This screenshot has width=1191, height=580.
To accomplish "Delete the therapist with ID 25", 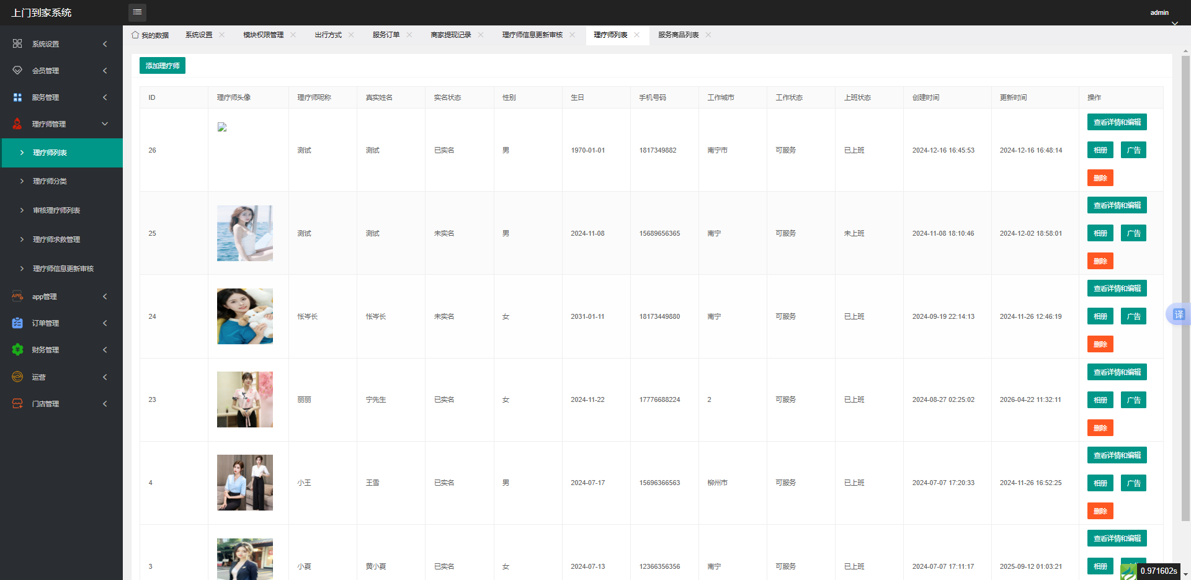I will (1100, 261).
